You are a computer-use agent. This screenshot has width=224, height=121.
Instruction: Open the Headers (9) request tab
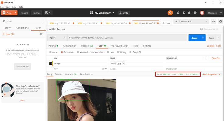[x=87, y=46]
